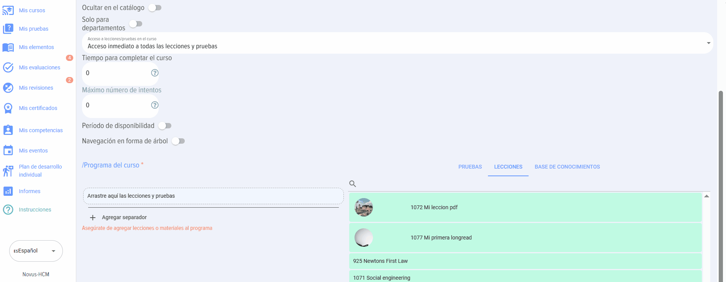
Task: Open Mis pruebas via its question-mark icon
Action: point(8,29)
